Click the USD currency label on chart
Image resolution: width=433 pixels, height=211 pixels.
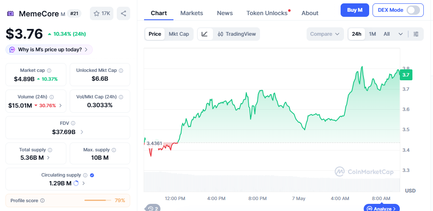click(410, 191)
